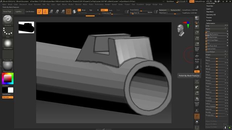Screen dimensions: 232x130
Task: Toggle Live Boolean mode
Action: coord(30,12)
